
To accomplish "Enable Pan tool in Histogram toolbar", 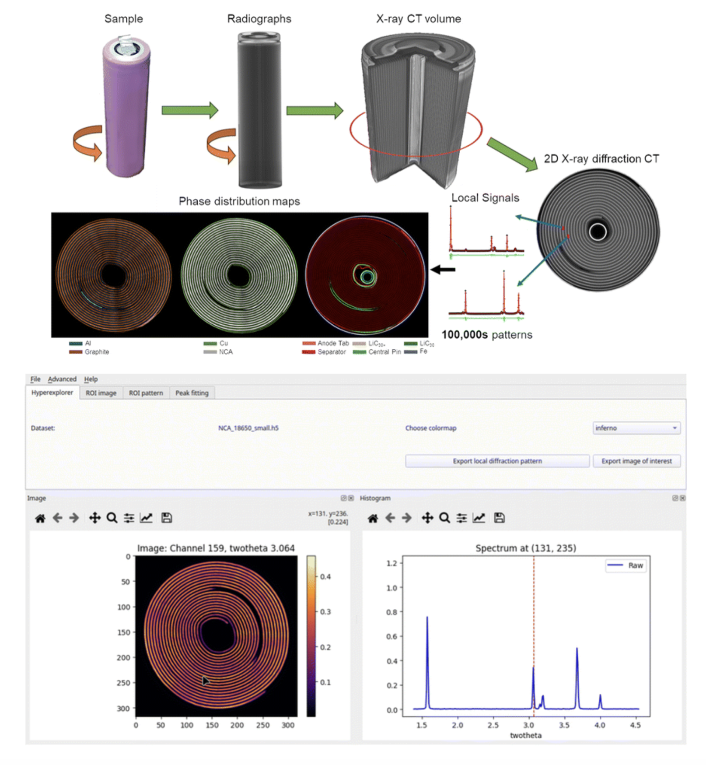I will point(427,518).
